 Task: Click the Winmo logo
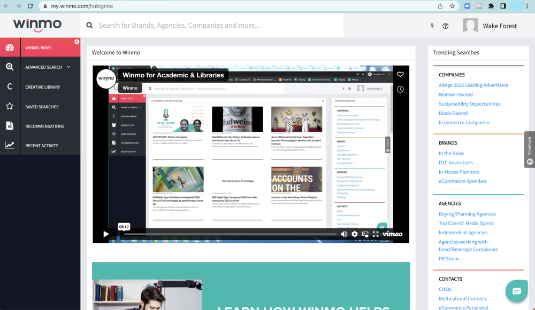point(37,25)
